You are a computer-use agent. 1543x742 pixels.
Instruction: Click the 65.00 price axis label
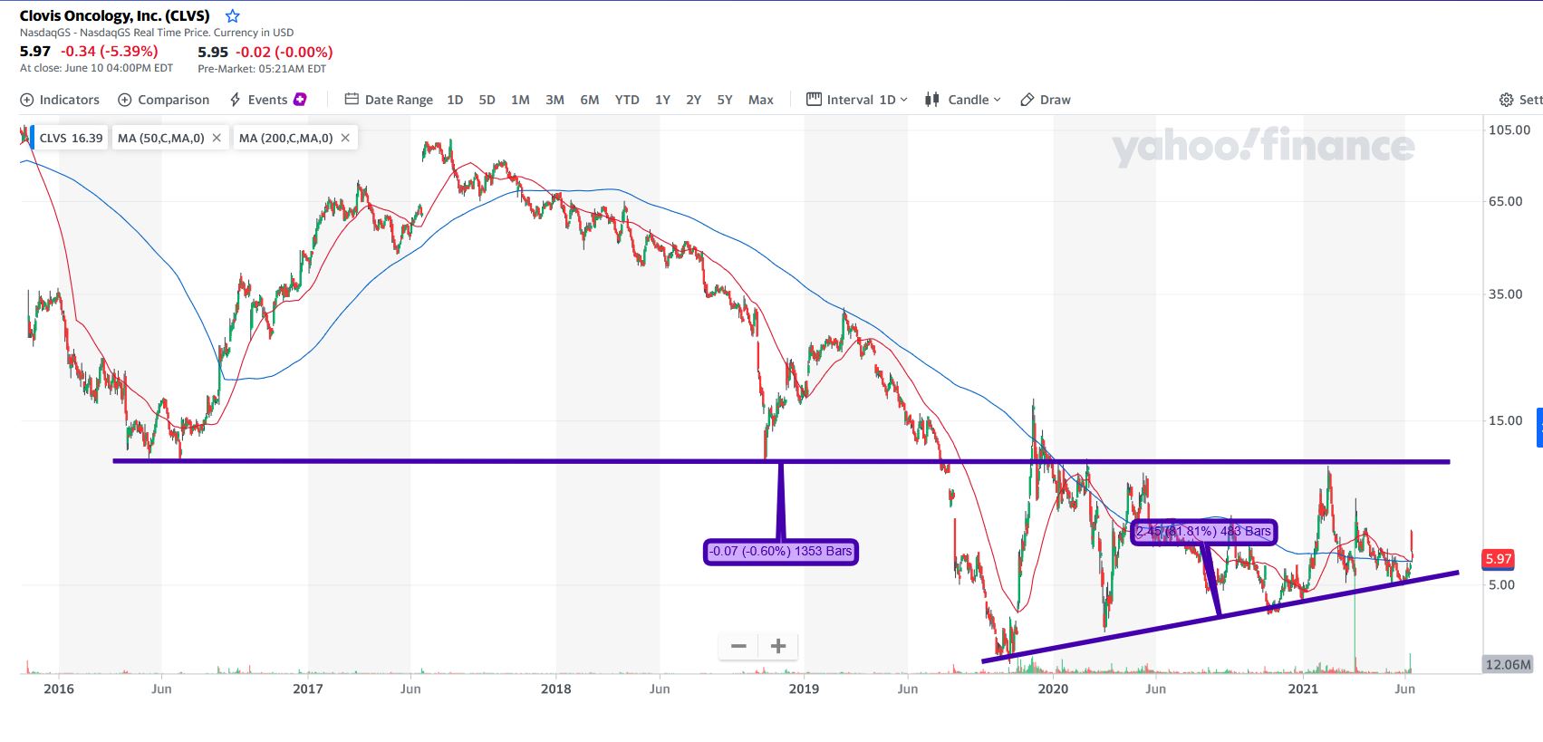(x=1506, y=201)
